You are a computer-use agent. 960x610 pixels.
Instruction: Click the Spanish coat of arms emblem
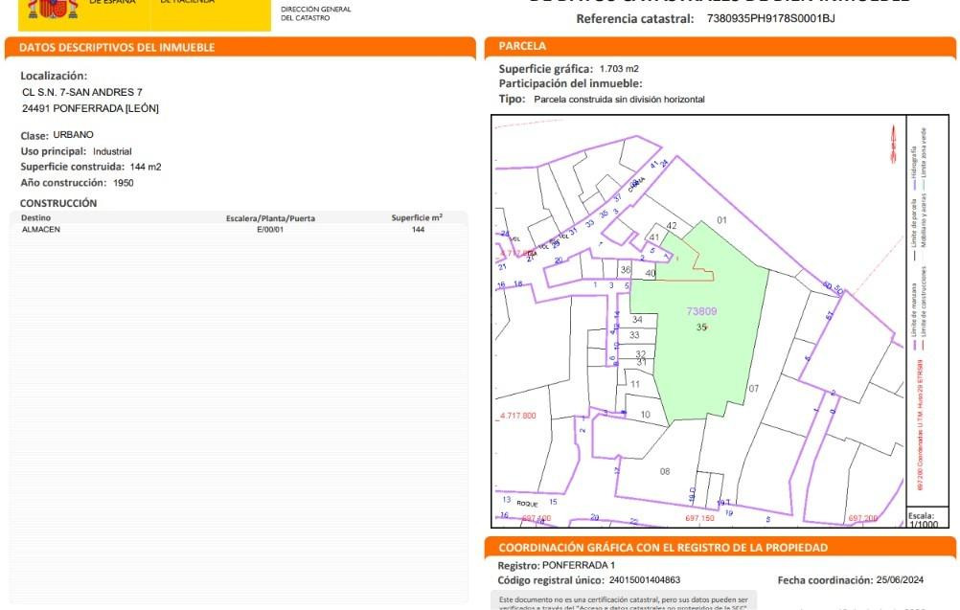tap(54, 9)
